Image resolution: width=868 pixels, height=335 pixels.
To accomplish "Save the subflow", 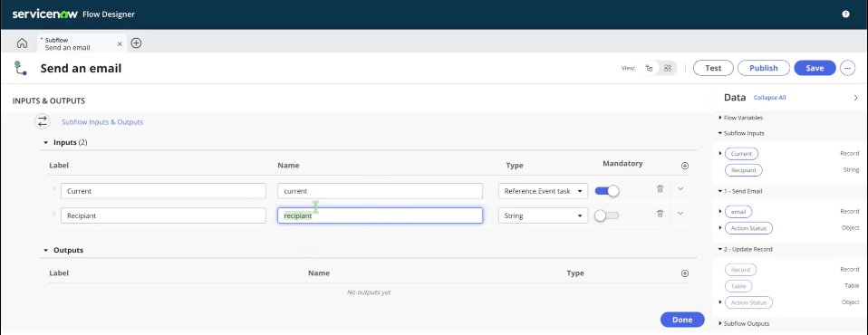I will point(815,68).
